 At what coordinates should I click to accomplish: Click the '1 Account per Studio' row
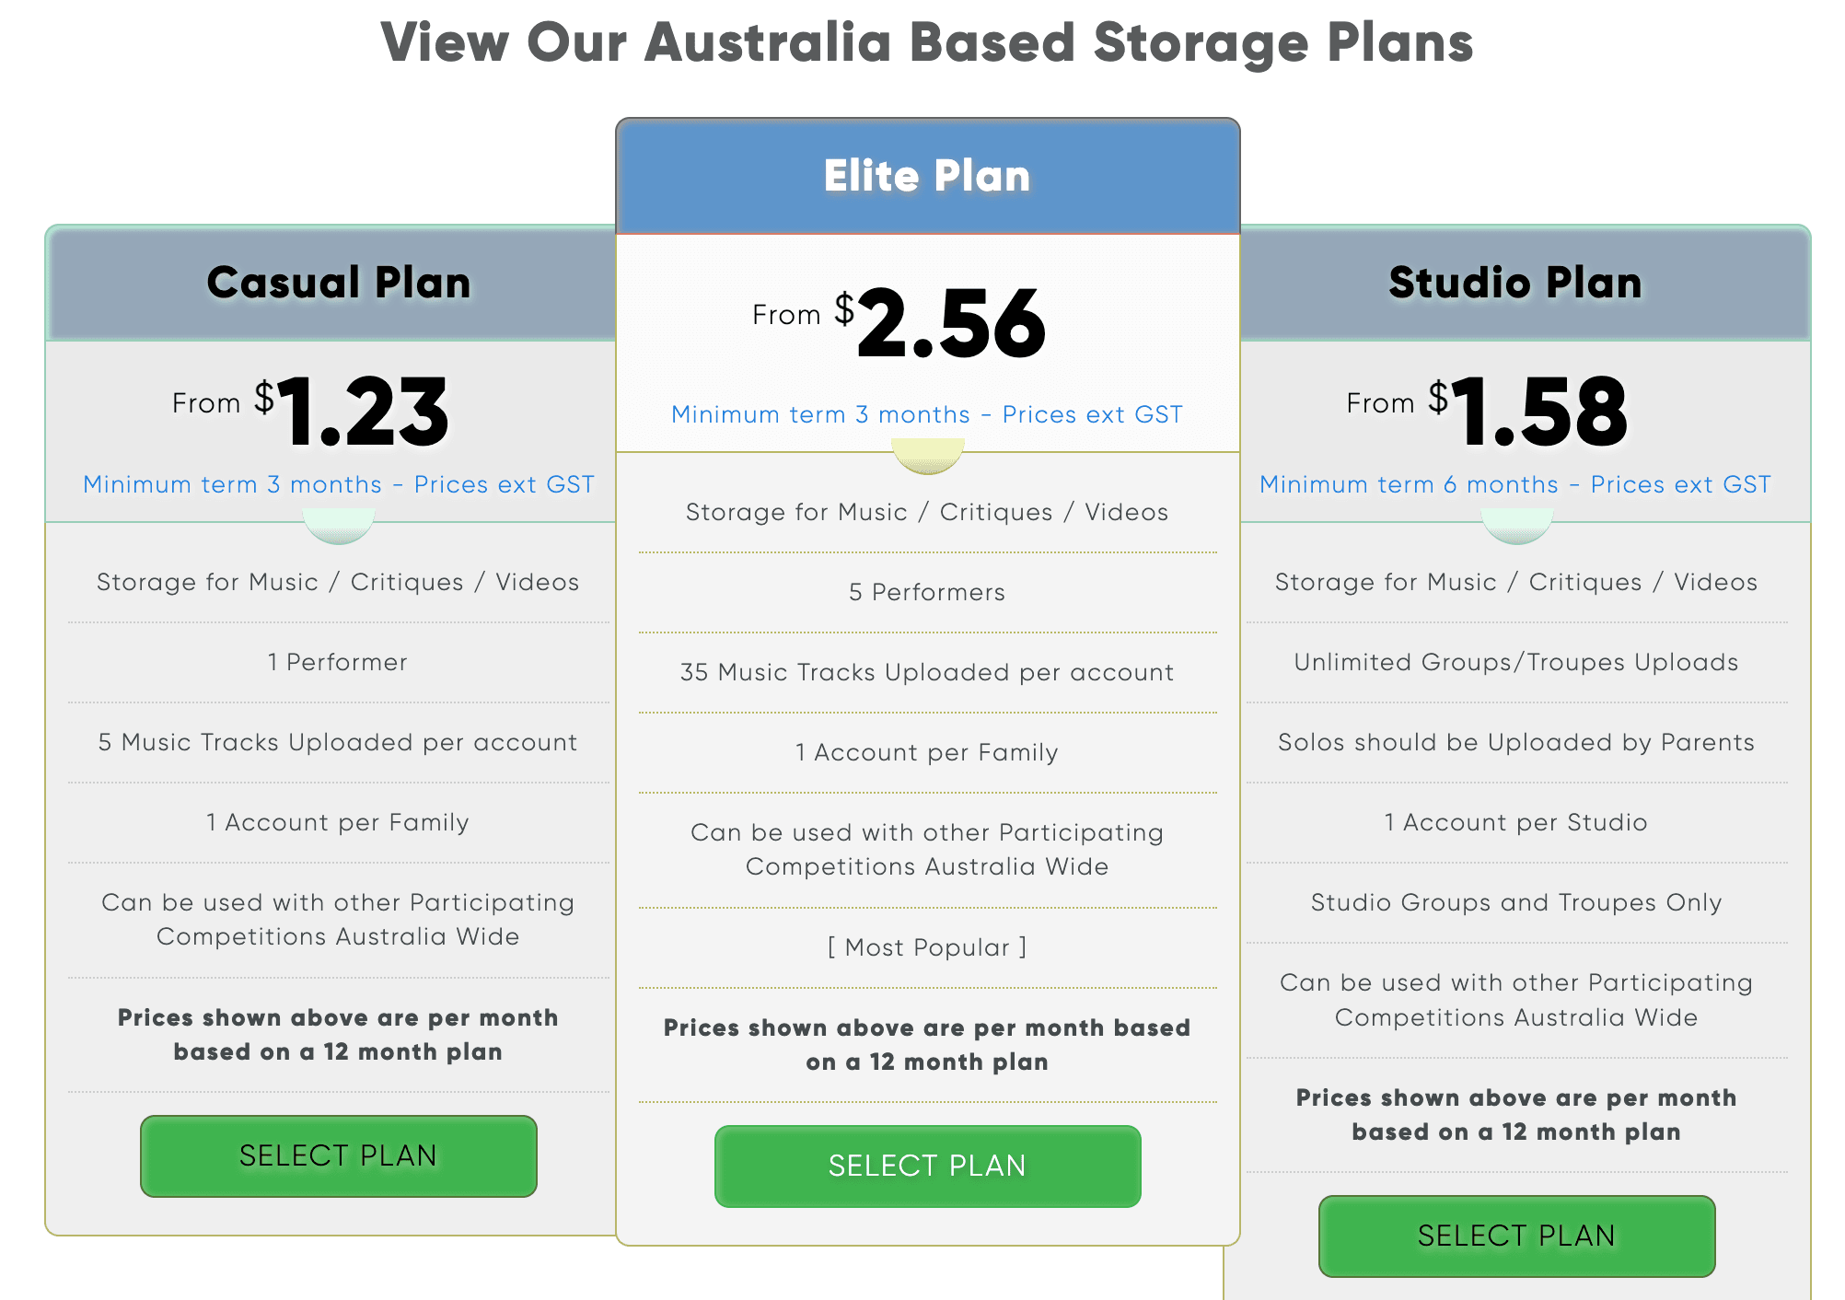[x=1515, y=822]
